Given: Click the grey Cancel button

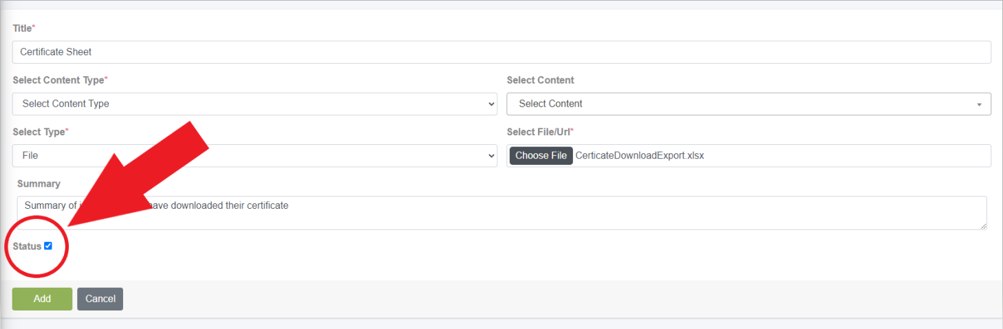Looking at the screenshot, I should tap(100, 299).
